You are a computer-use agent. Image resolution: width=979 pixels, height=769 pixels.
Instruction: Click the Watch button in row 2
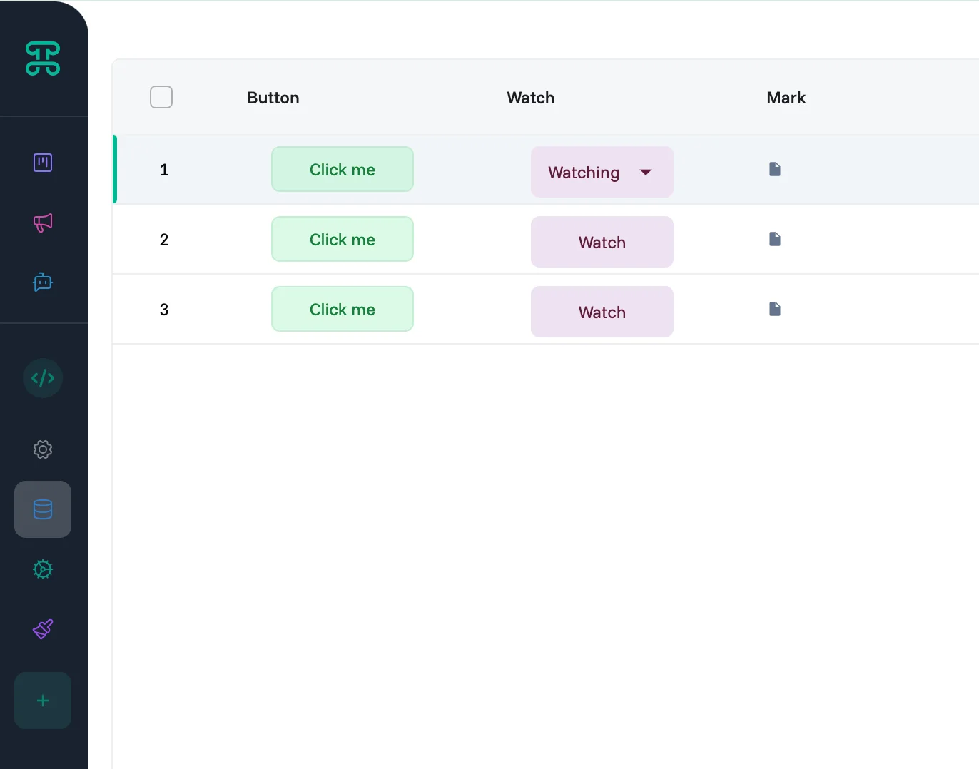click(602, 243)
